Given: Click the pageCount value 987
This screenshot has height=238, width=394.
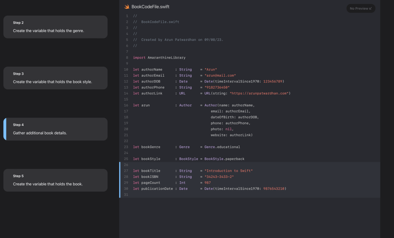Looking at the screenshot, I should [207, 183].
